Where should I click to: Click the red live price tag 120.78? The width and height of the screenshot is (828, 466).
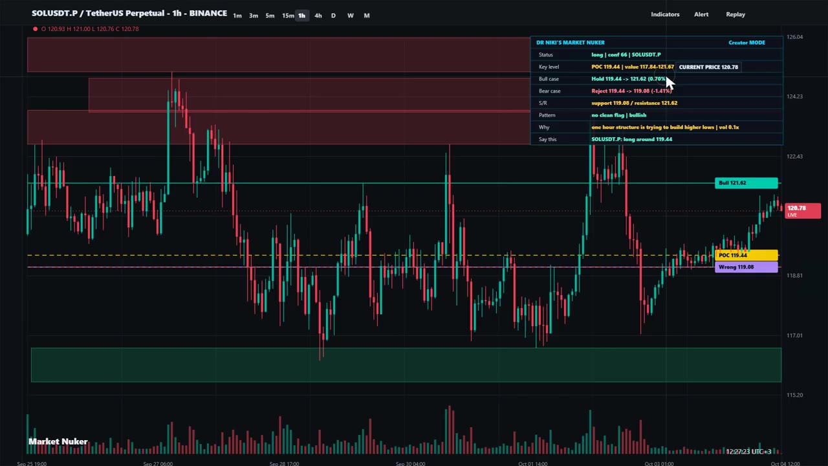tap(803, 210)
